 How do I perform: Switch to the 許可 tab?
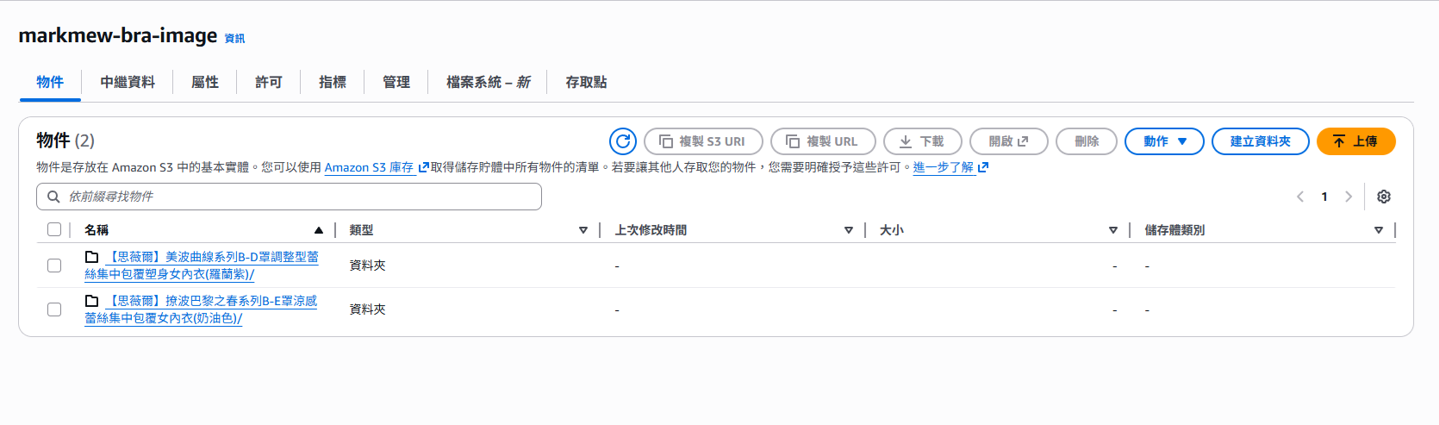pos(269,82)
